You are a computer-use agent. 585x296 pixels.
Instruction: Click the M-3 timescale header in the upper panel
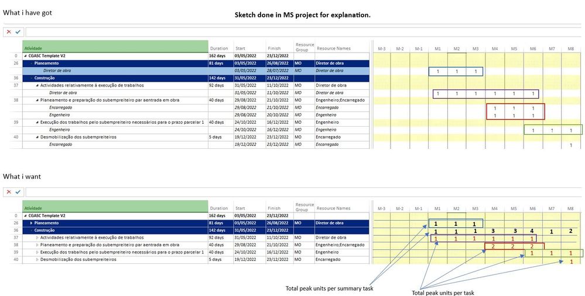(x=382, y=48)
